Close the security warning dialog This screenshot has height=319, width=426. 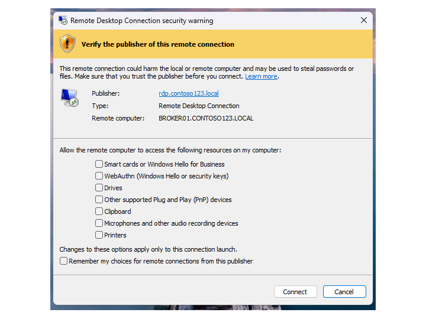pos(364,21)
